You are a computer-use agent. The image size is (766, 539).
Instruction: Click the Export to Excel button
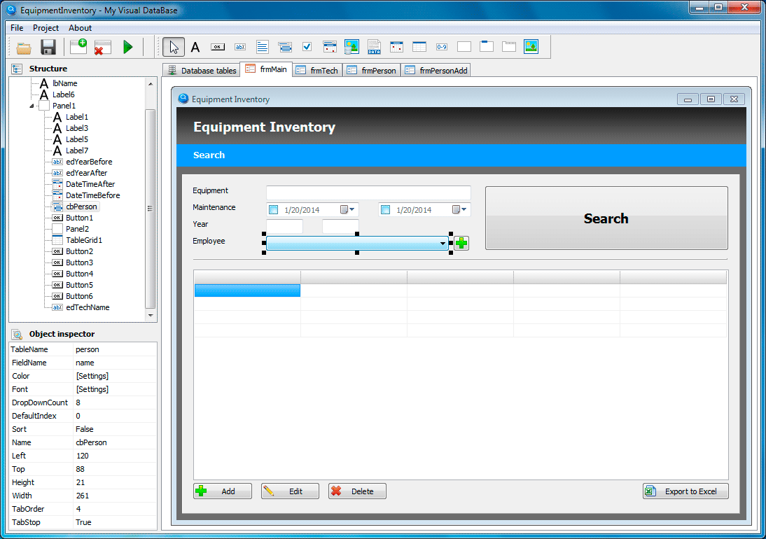pos(685,491)
